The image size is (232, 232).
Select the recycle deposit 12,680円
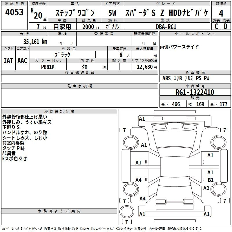(x=147, y=67)
